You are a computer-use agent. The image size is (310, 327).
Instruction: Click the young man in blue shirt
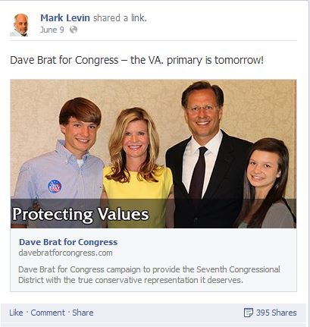(61, 162)
